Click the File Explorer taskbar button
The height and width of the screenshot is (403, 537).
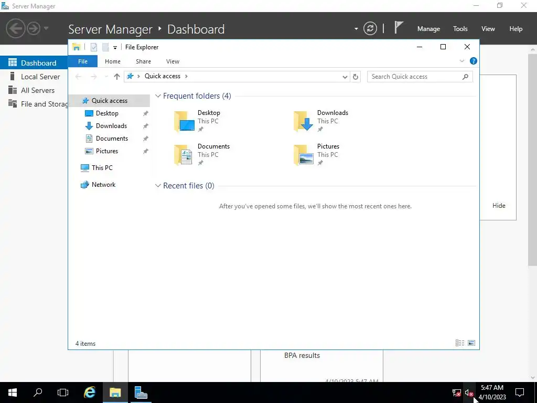tap(115, 393)
